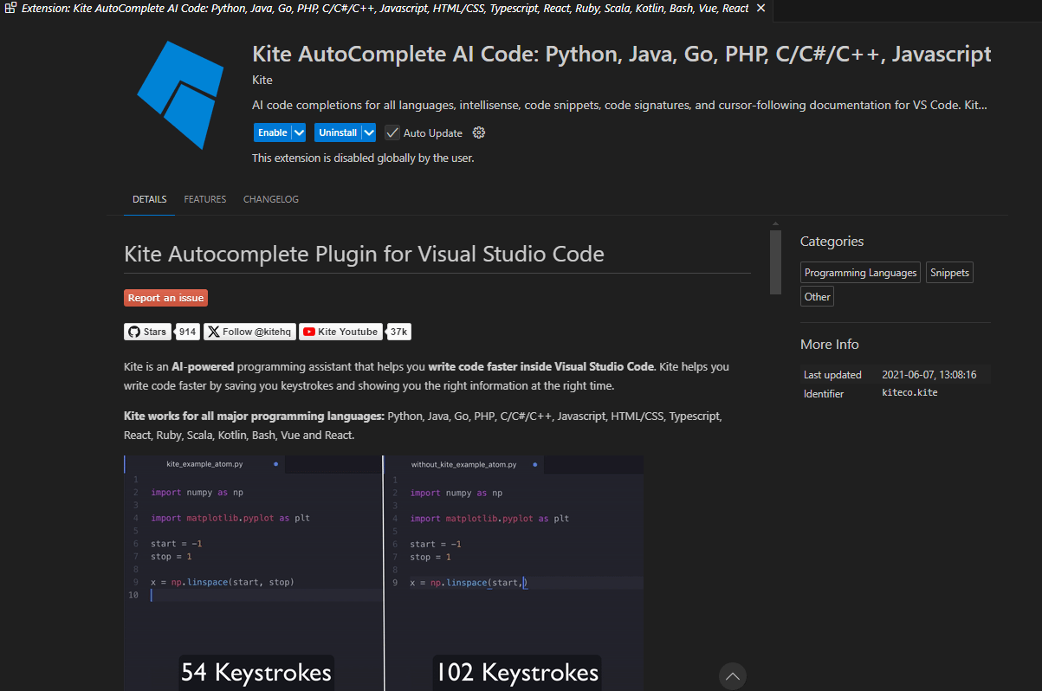Select the Kite extension editor tab
Screen dimensions: 1042x691
(x=385, y=8)
